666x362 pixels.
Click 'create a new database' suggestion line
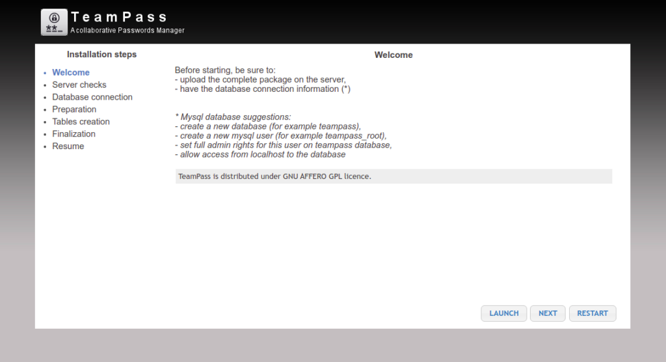coord(268,126)
